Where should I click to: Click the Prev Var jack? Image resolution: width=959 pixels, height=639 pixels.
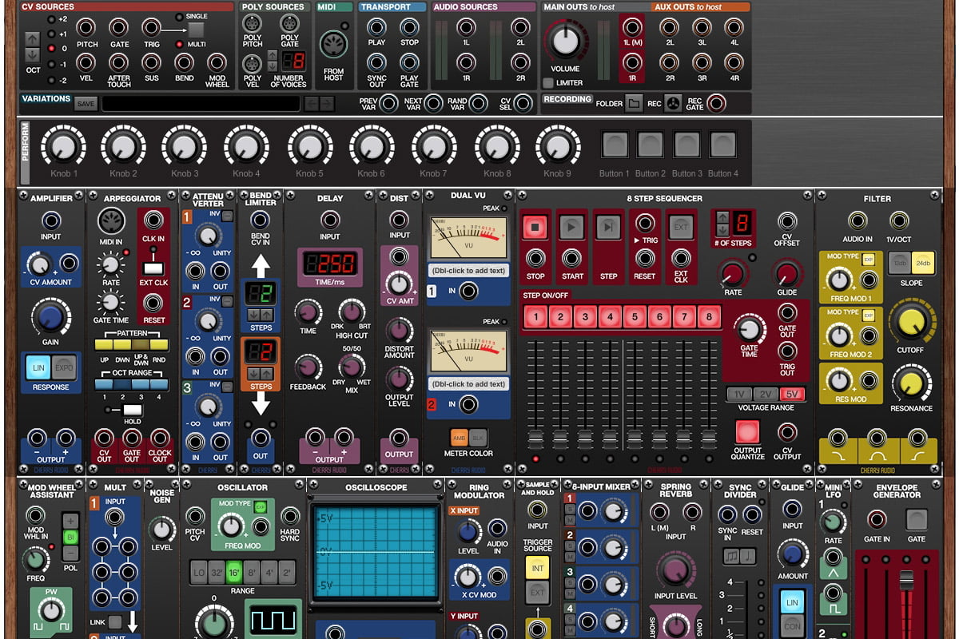coord(388,103)
